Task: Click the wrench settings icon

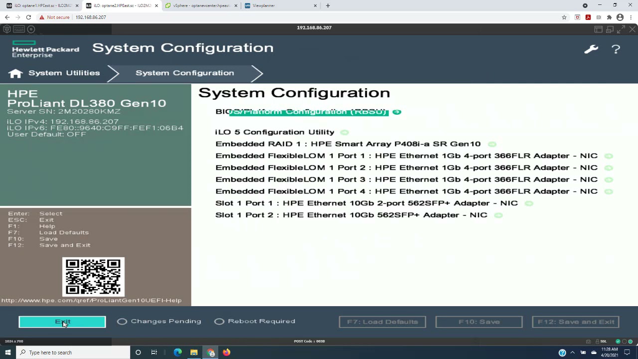Action: pyautogui.click(x=591, y=49)
